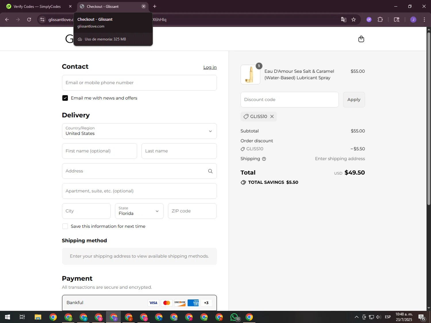
Task: Click the Discount code input field
Action: tap(289, 100)
